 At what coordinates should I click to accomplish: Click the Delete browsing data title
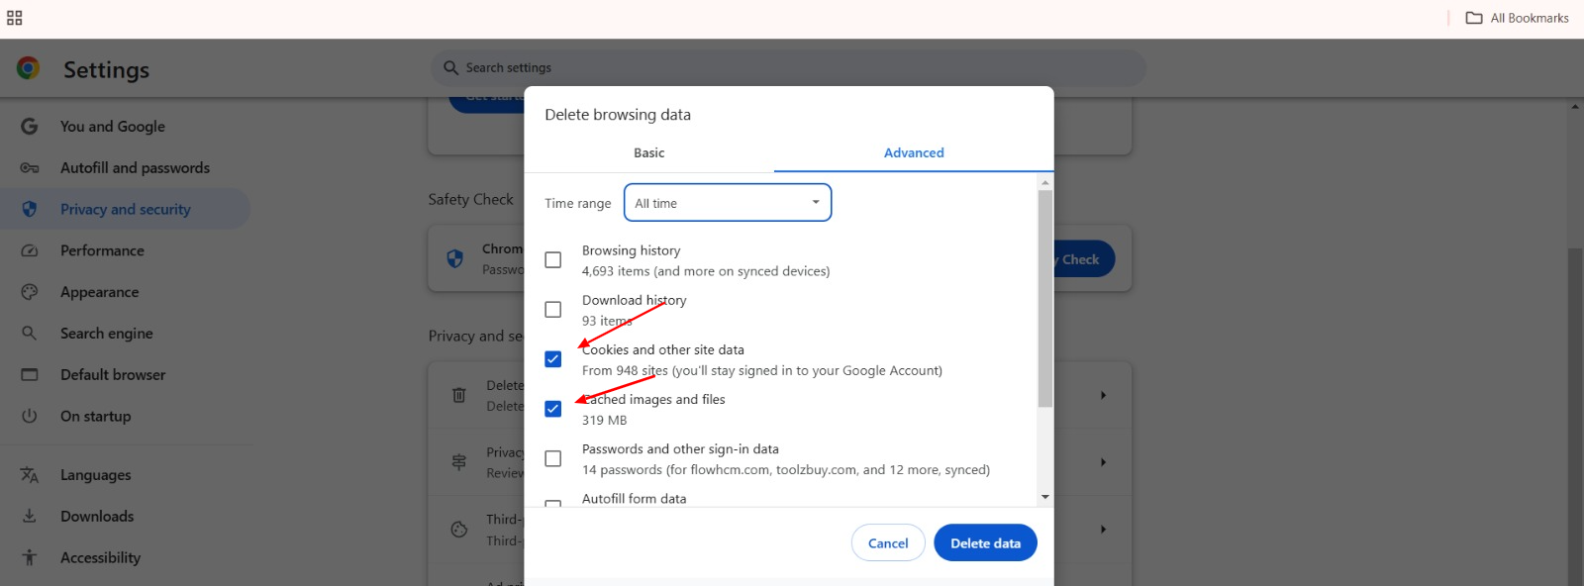(x=618, y=115)
